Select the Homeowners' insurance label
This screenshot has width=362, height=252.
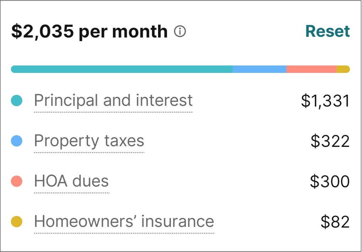coord(124,222)
